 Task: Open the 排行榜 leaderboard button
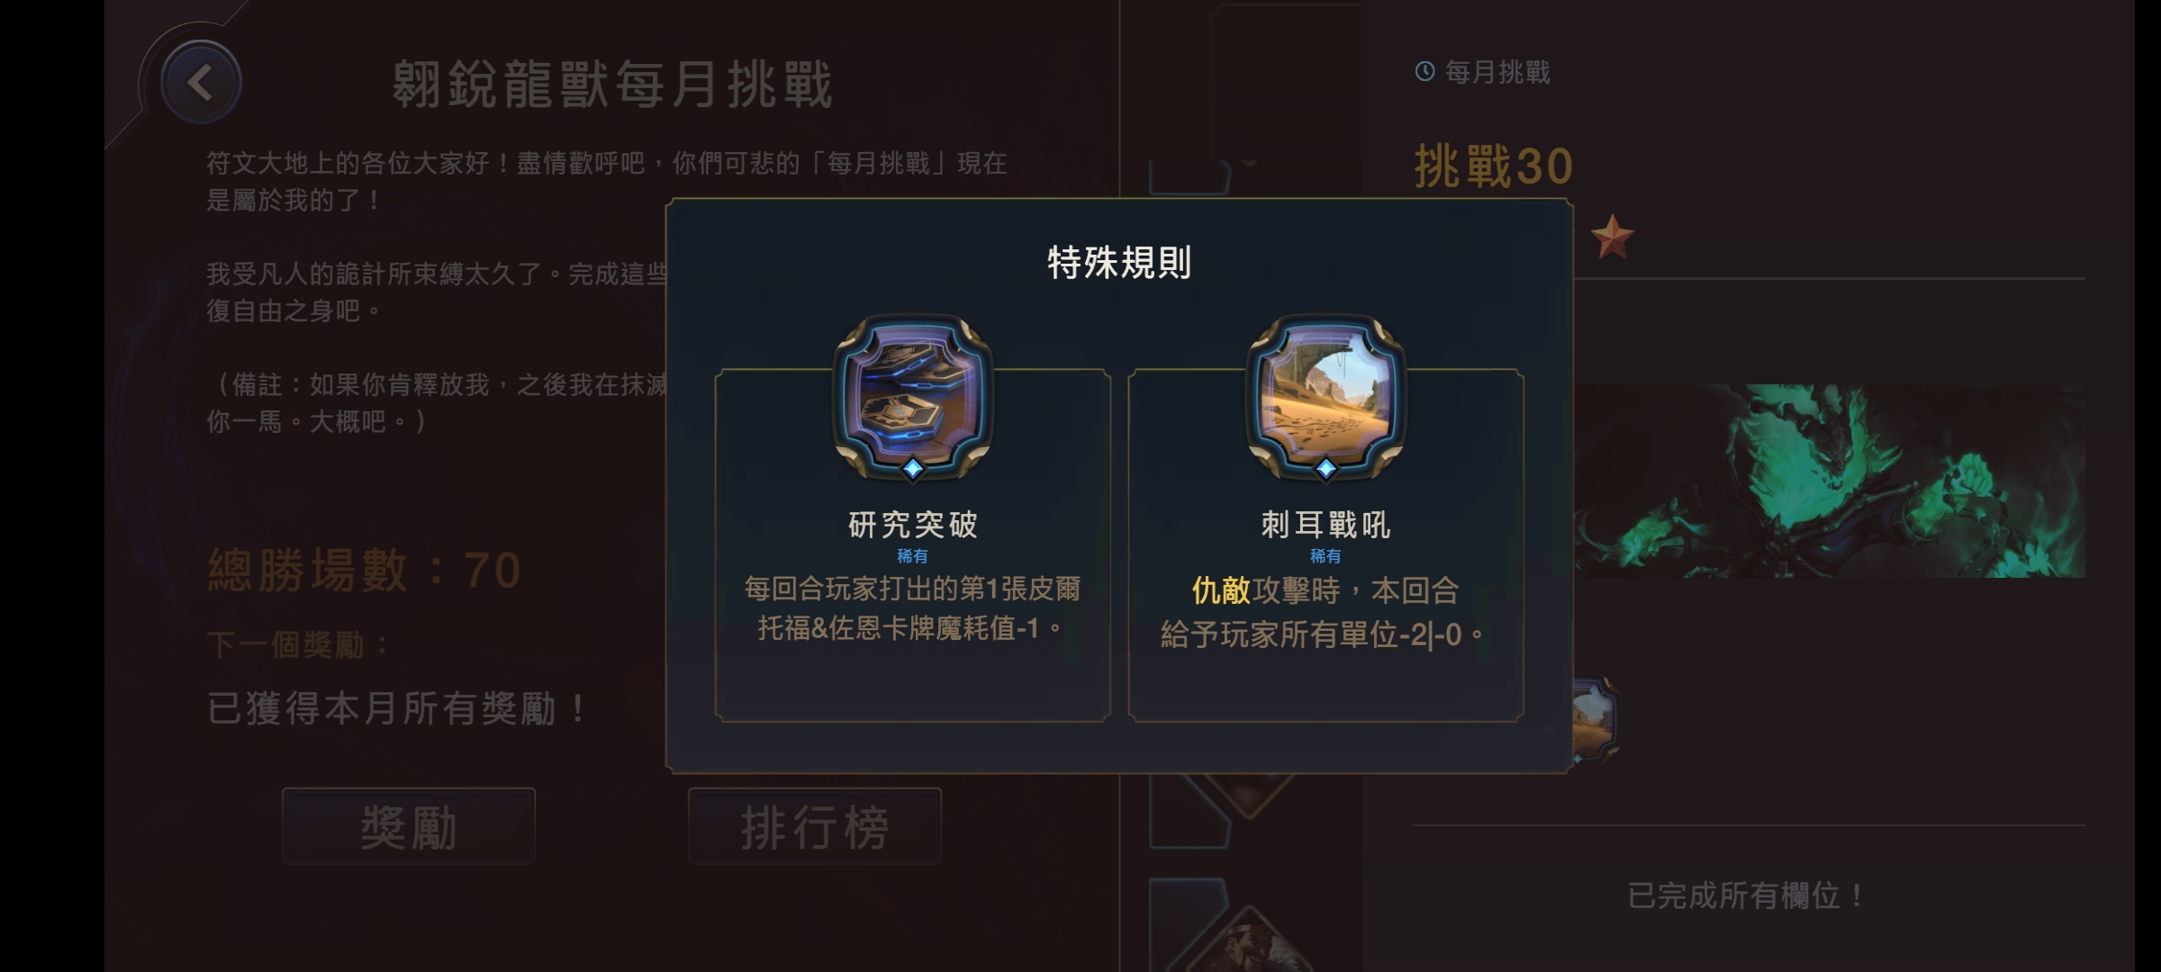(815, 826)
